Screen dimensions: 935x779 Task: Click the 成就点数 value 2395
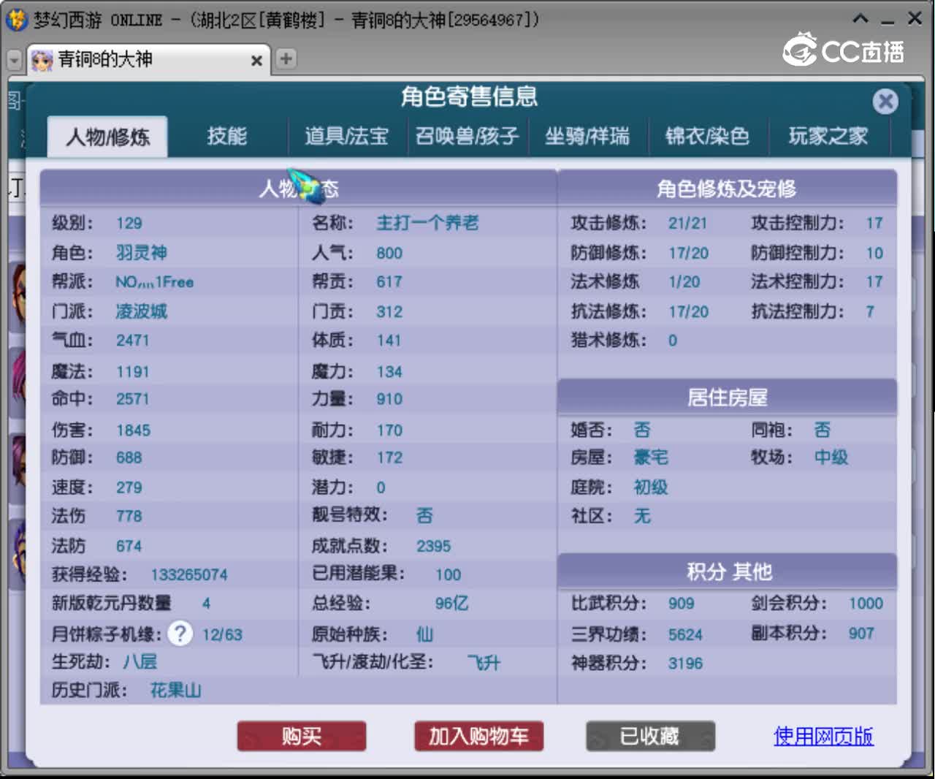click(434, 546)
